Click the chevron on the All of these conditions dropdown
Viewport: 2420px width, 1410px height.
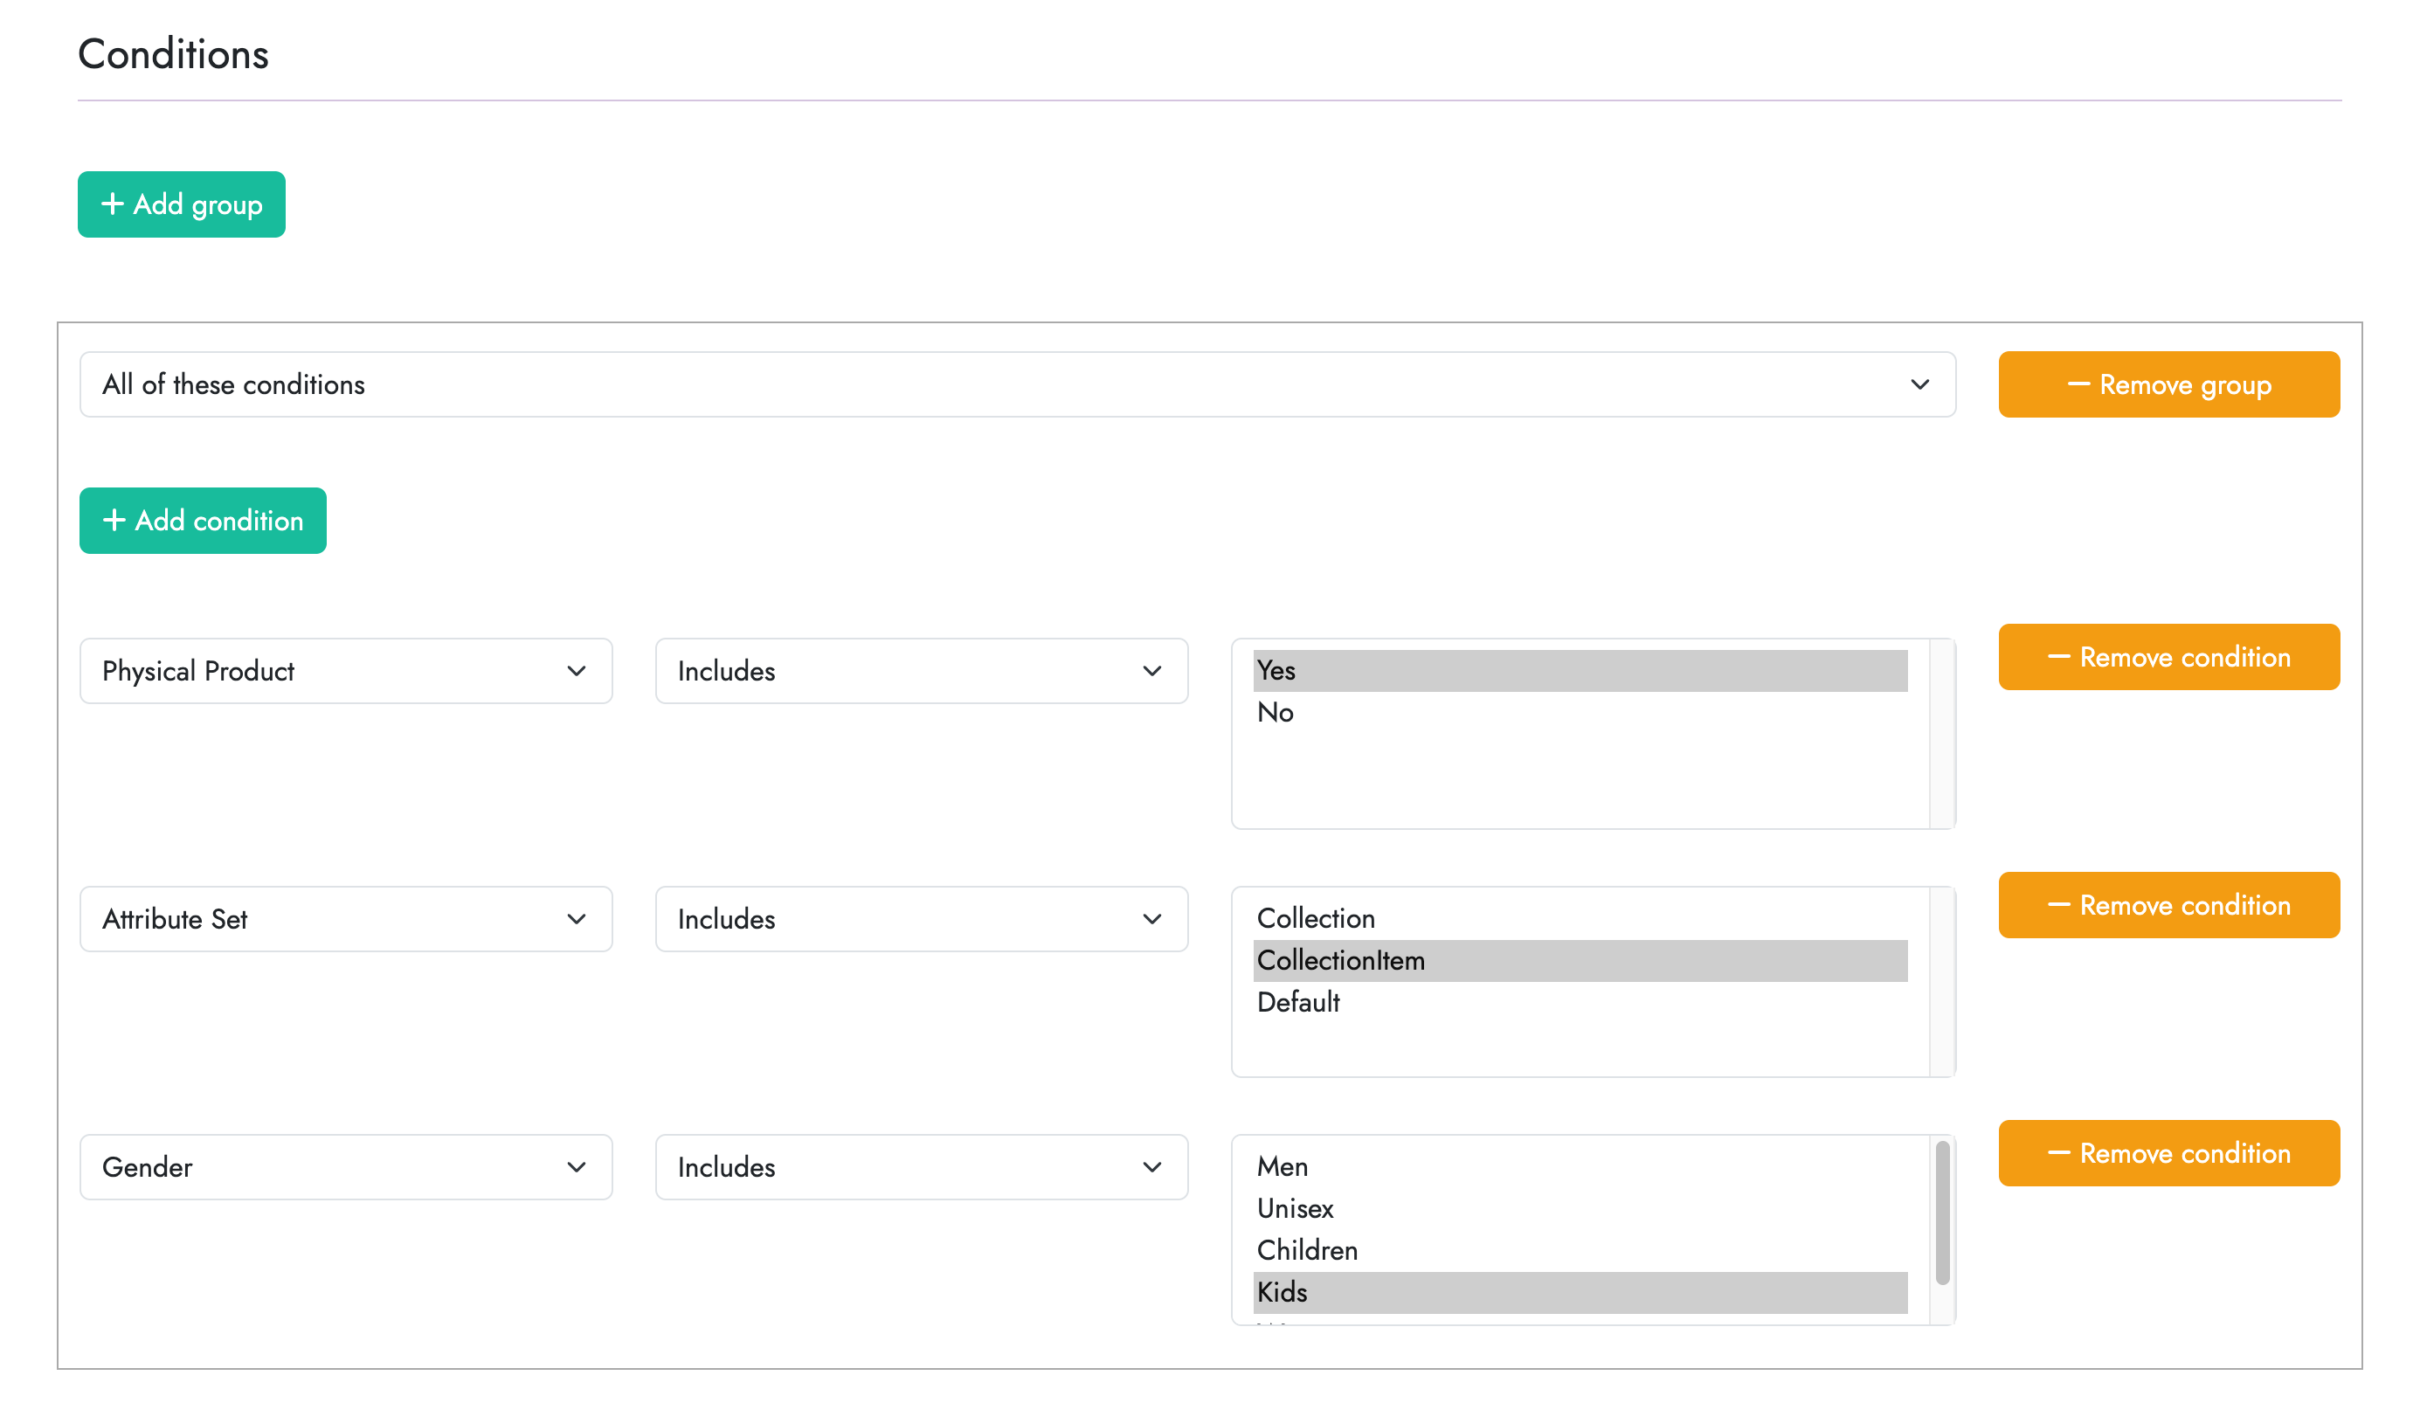pos(1920,384)
